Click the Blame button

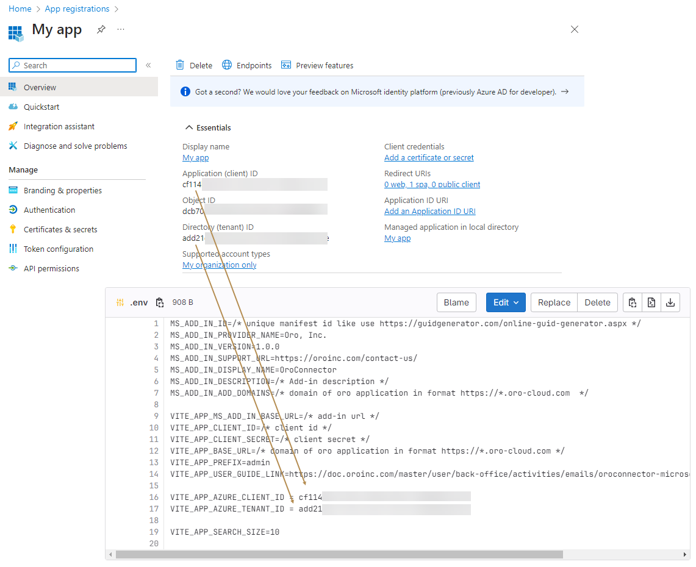click(456, 302)
